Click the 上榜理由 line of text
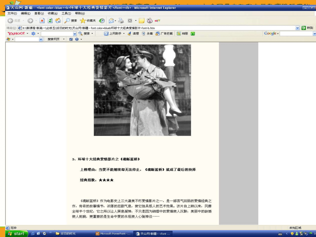 pos(138,170)
